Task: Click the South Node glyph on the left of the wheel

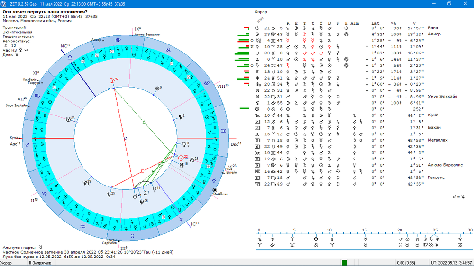Action: [x=68, y=120]
